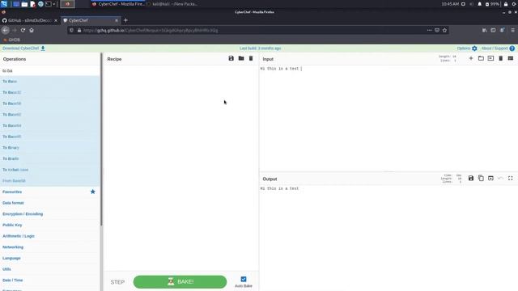Image resolution: width=518 pixels, height=291 pixels.
Task: Load a recipe using the folder icon
Action: point(241,58)
